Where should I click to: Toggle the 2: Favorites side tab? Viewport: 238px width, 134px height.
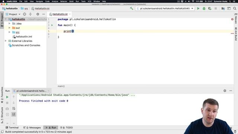tap(2, 95)
